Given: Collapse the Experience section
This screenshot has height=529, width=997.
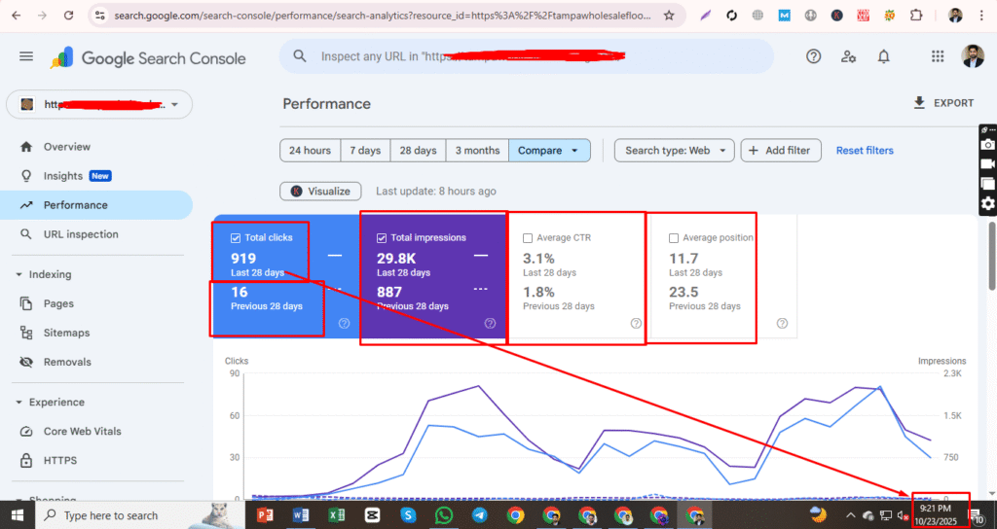Looking at the screenshot, I should 18,402.
